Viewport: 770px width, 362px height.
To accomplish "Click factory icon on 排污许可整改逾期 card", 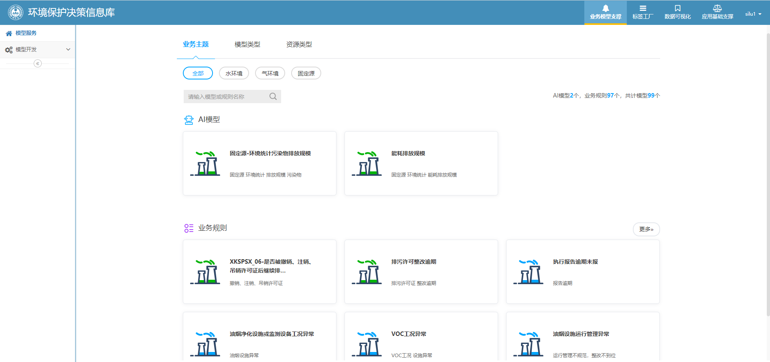I will (367, 272).
